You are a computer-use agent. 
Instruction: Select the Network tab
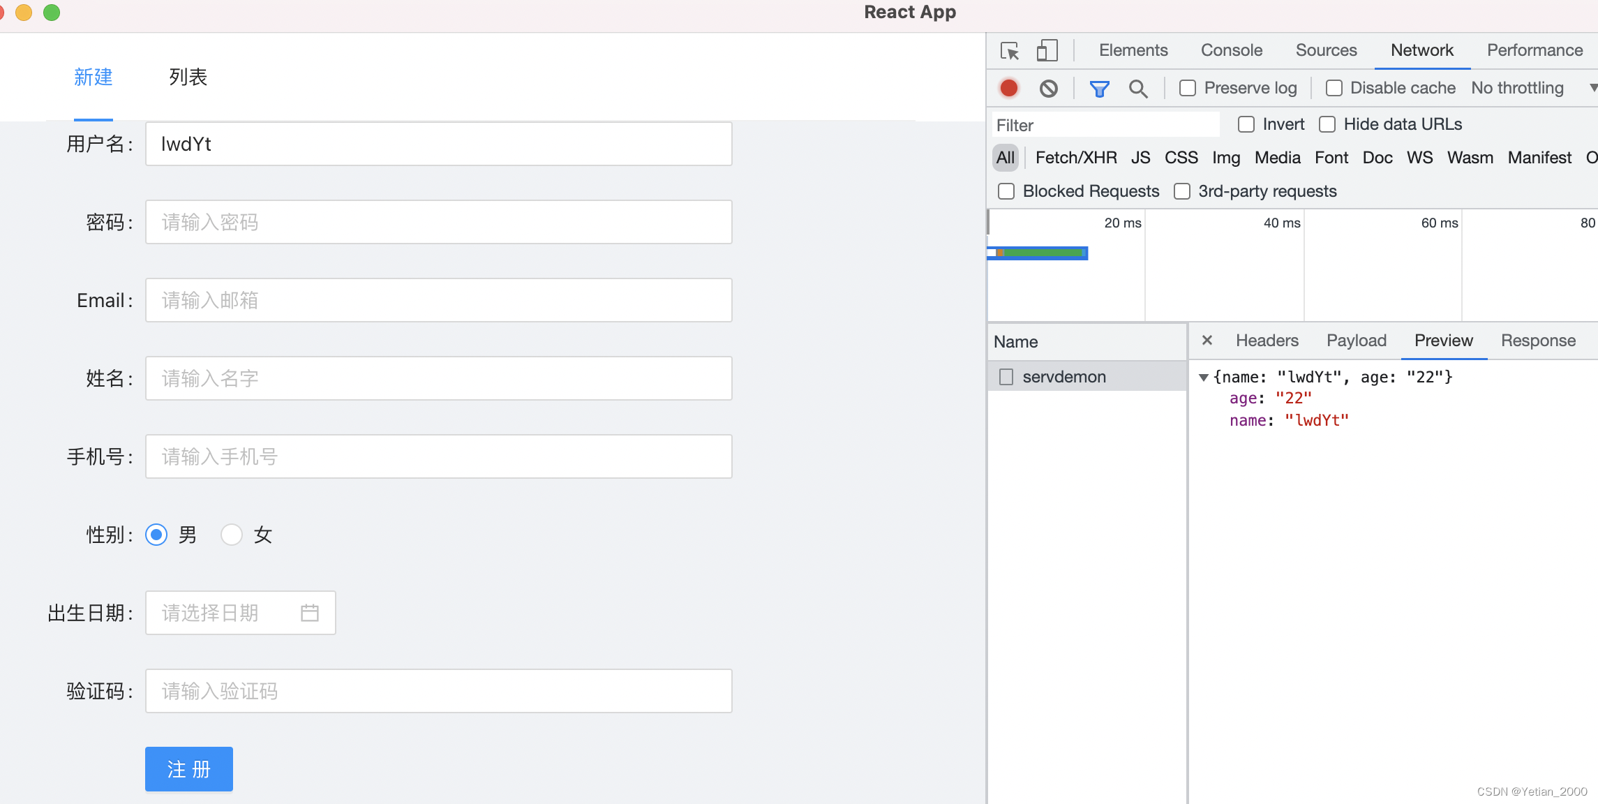(1421, 50)
